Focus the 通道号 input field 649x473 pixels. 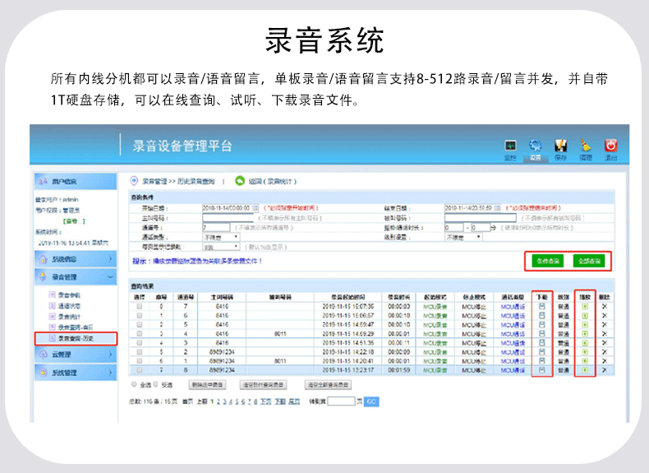point(216,227)
